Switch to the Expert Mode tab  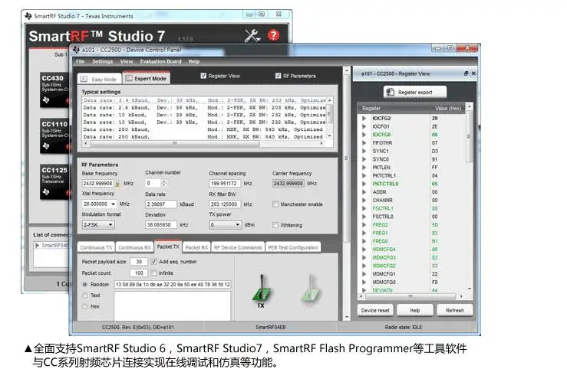pos(146,78)
